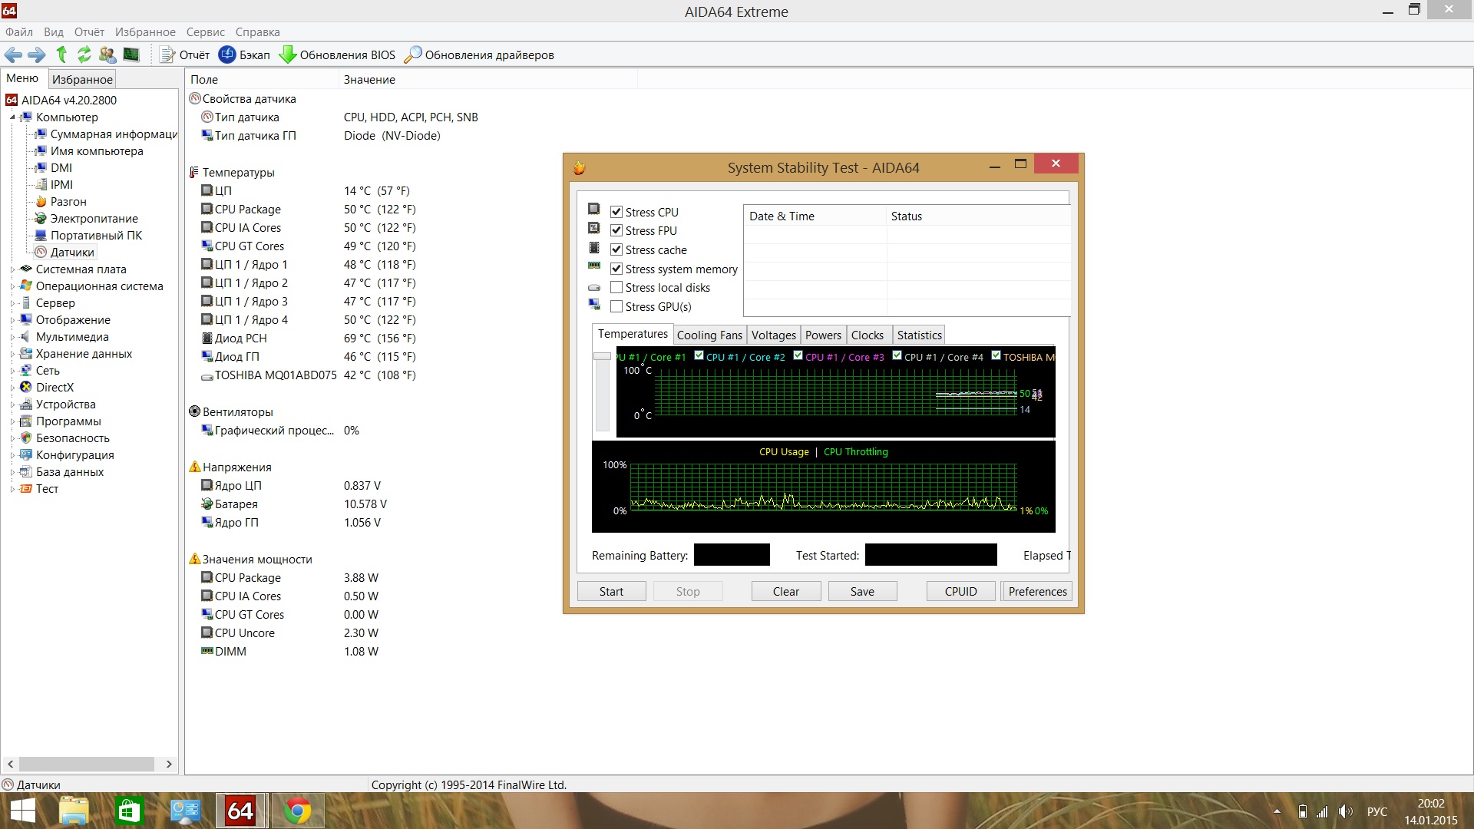Expand the Сеть node
Image resolution: width=1474 pixels, height=829 pixels.
[x=12, y=371]
